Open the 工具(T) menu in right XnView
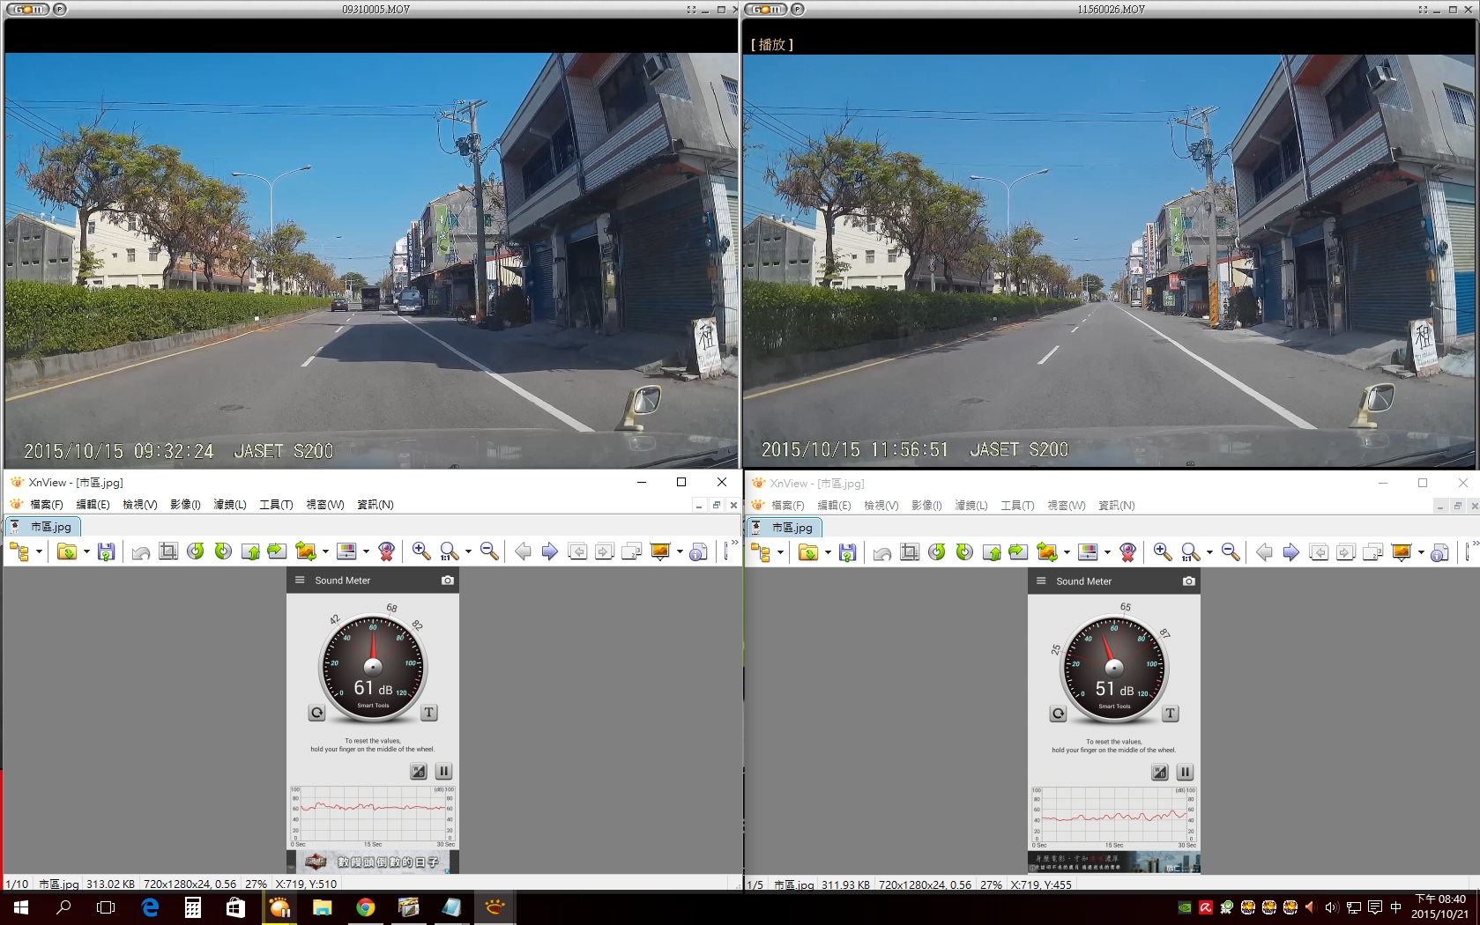1480x925 pixels. 1017,506
